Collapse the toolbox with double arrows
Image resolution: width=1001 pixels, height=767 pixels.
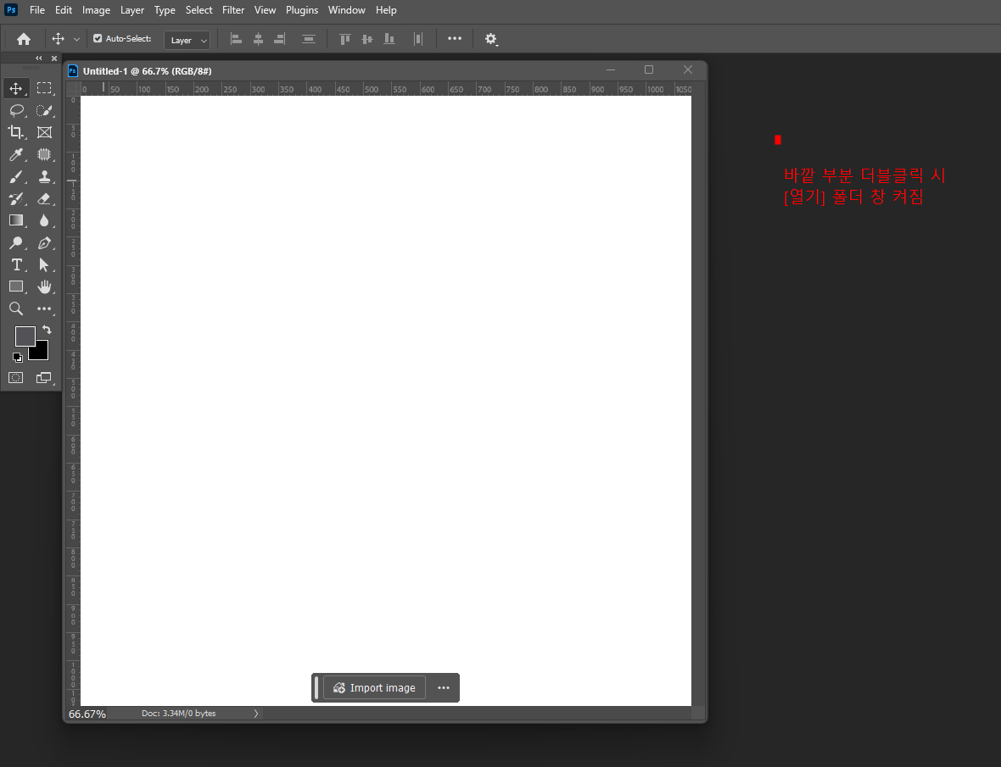click(39, 58)
